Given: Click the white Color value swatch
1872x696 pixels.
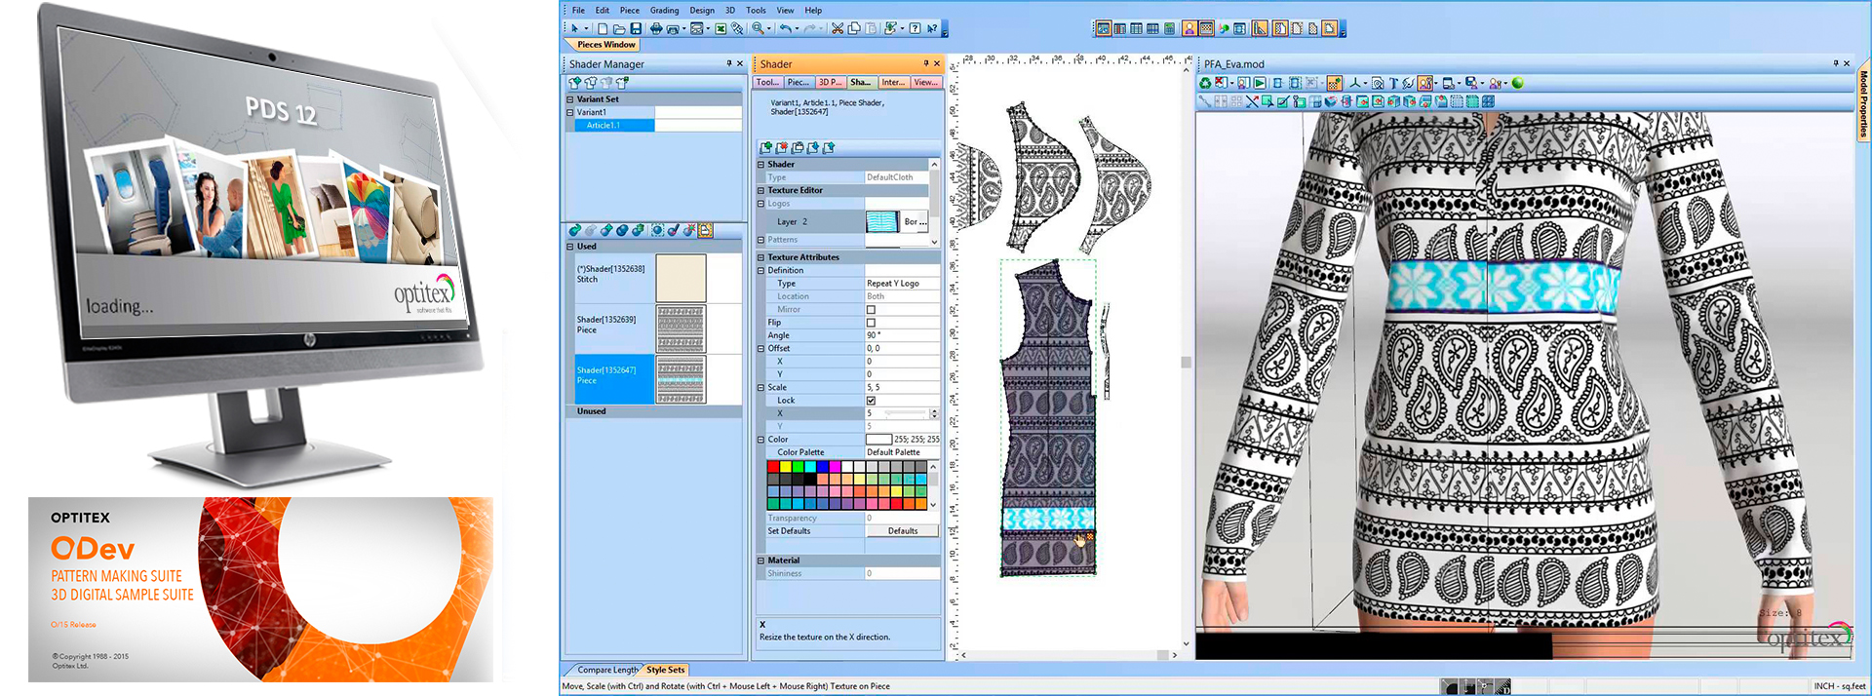Looking at the screenshot, I should coord(878,440).
